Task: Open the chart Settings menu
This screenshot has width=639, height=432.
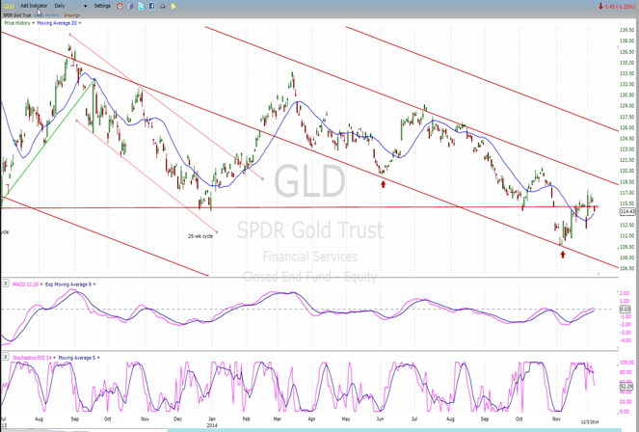Action: pyautogui.click(x=102, y=6)
